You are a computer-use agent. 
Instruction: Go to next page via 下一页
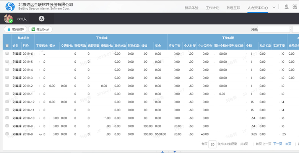click(x=277, y=144)
